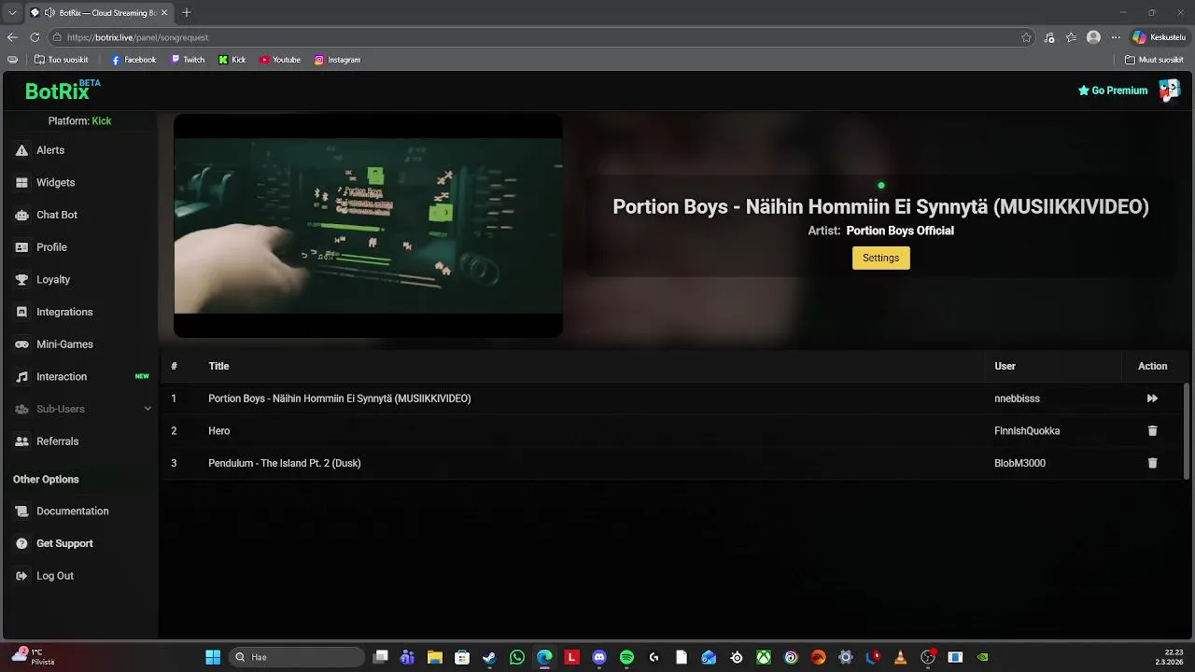This screenshot has height=672, width=1195.
Task: Select the Interaction menu item
Action: click(62, 377)
